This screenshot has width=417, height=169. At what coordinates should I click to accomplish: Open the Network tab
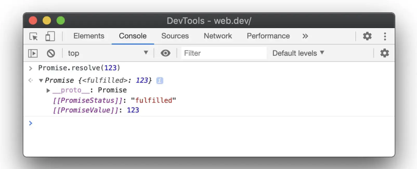coord(218,36)
